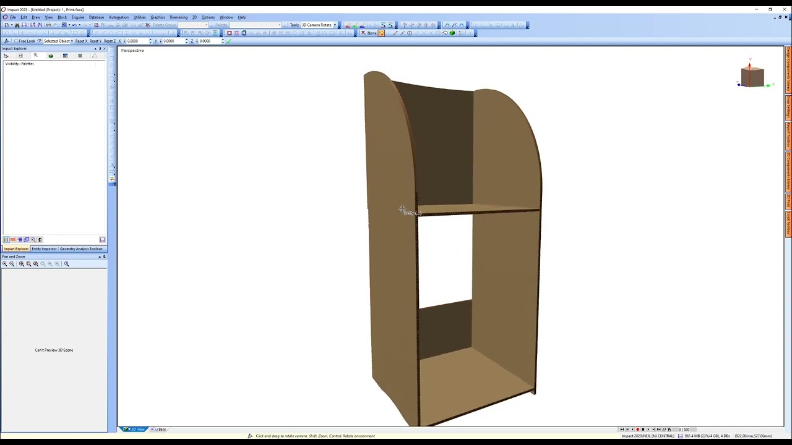This screenshot has height=445, width=792.
Task: Click the green line colour tool icon
Action: coord(355,25)
